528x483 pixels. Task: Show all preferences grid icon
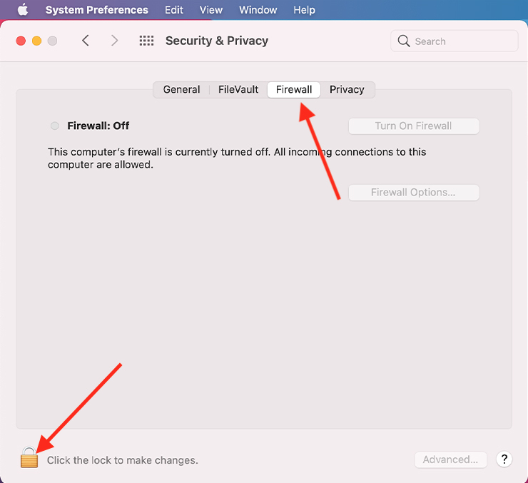pyautogui.click(x=146, y=41)
